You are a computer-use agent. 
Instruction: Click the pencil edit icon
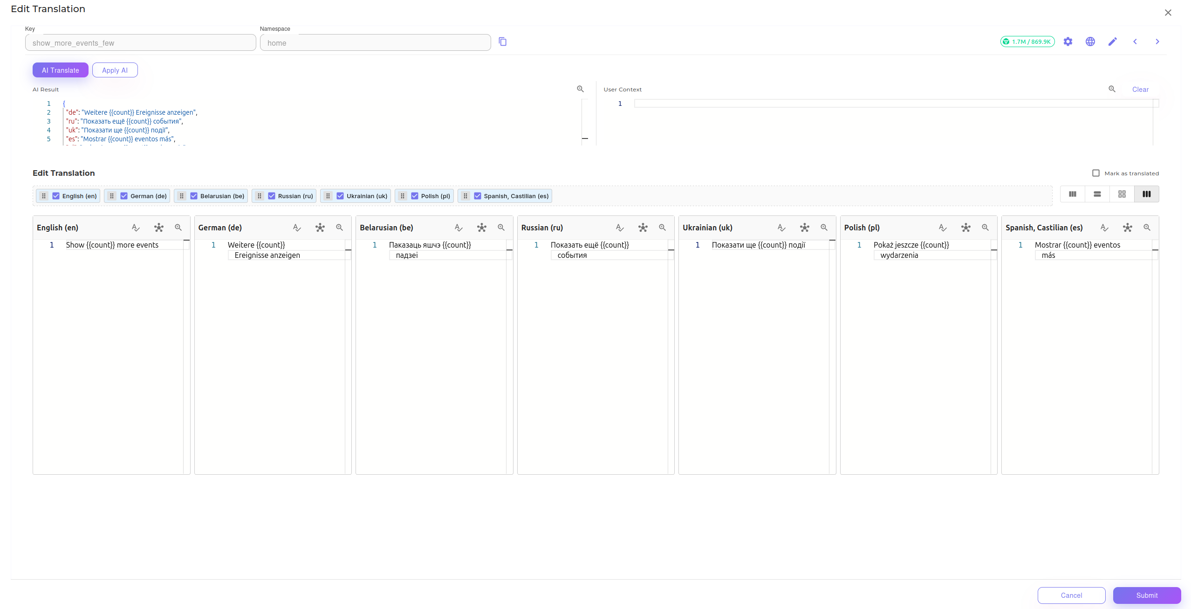[1113, 42]
